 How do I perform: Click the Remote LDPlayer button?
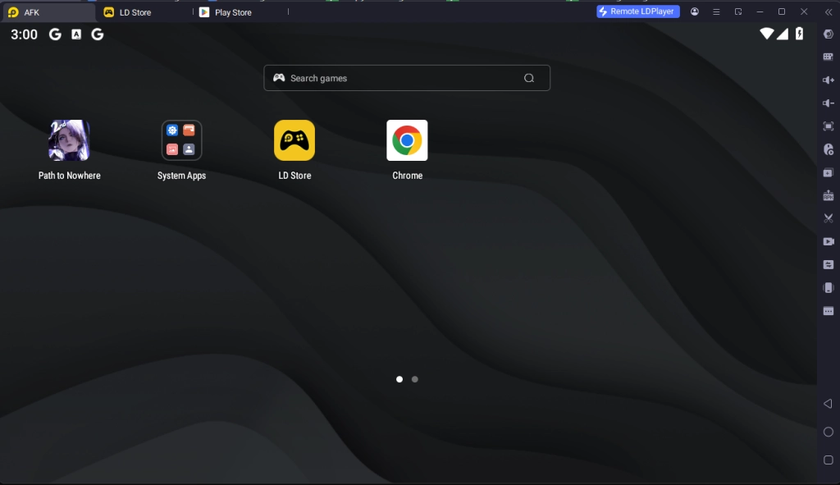point(638,11)
